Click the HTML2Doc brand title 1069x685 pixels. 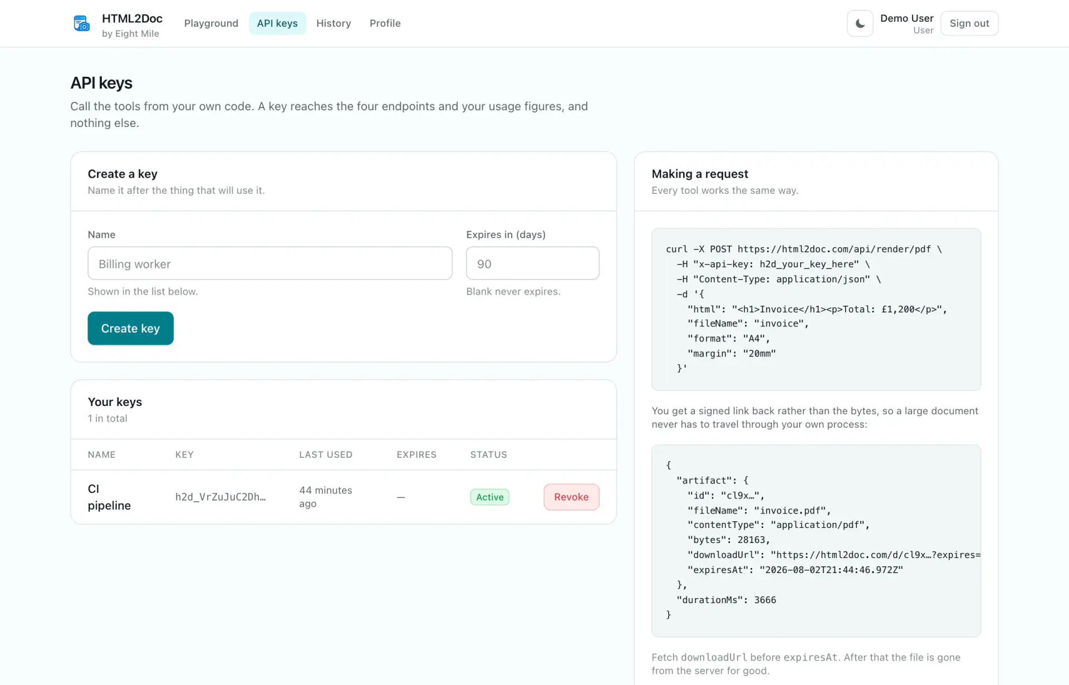132,18
